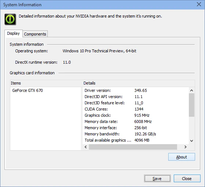
Task: Select the Display tab
Action: point(13,33)
